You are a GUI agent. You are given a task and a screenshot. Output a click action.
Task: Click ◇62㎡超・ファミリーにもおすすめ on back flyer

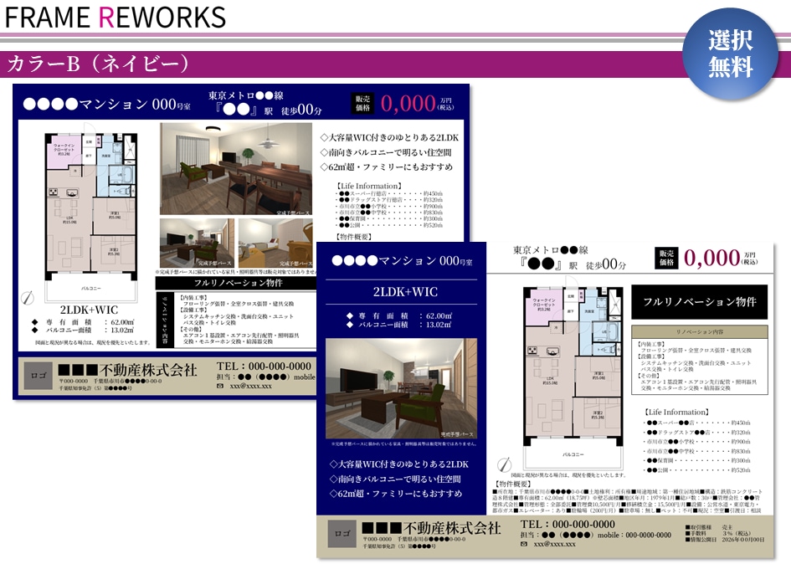(x=387, y=167)
